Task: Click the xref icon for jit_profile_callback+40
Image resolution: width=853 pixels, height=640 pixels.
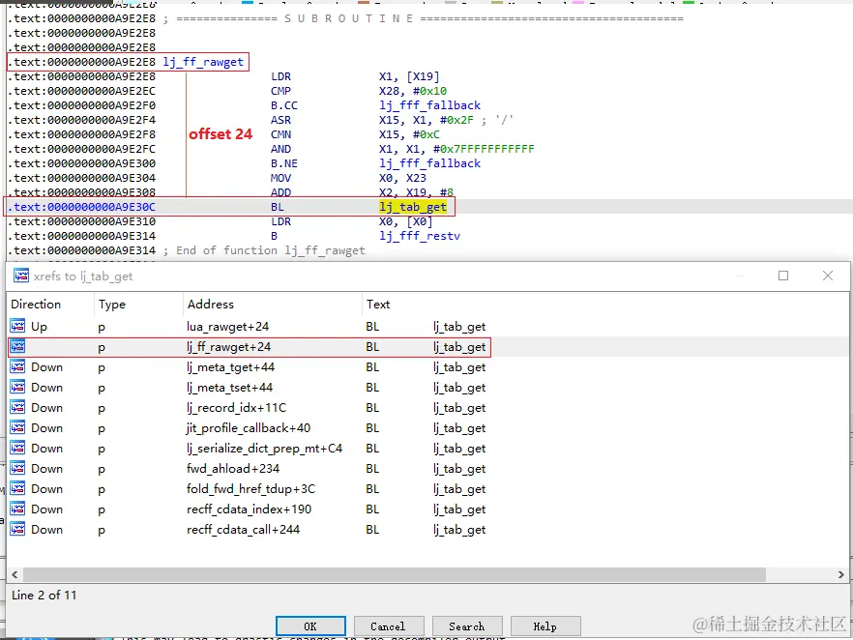Action: 17,428
